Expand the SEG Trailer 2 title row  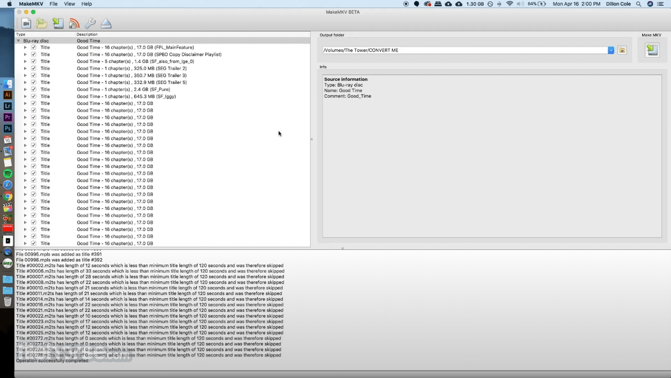(25, 68)
